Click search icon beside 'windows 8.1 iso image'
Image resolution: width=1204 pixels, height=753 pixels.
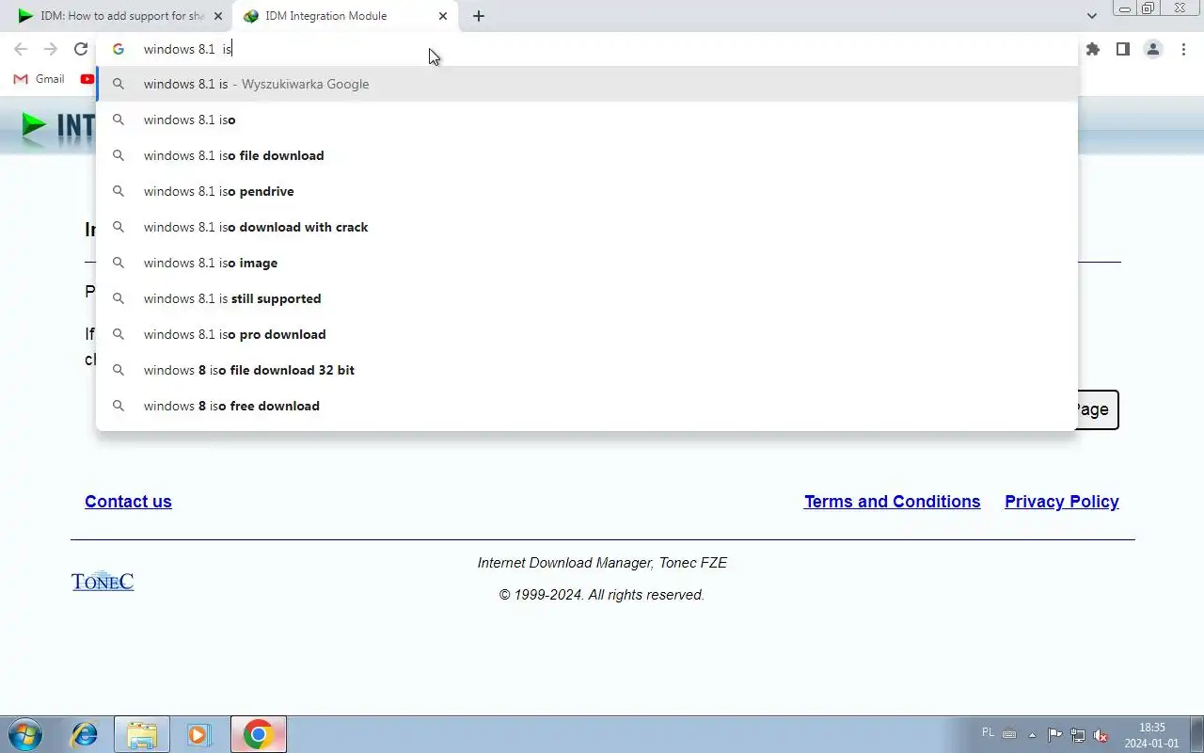click(x=119, y=263)
